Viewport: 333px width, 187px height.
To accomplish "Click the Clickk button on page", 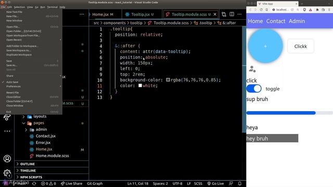I will tap(301, 46).
